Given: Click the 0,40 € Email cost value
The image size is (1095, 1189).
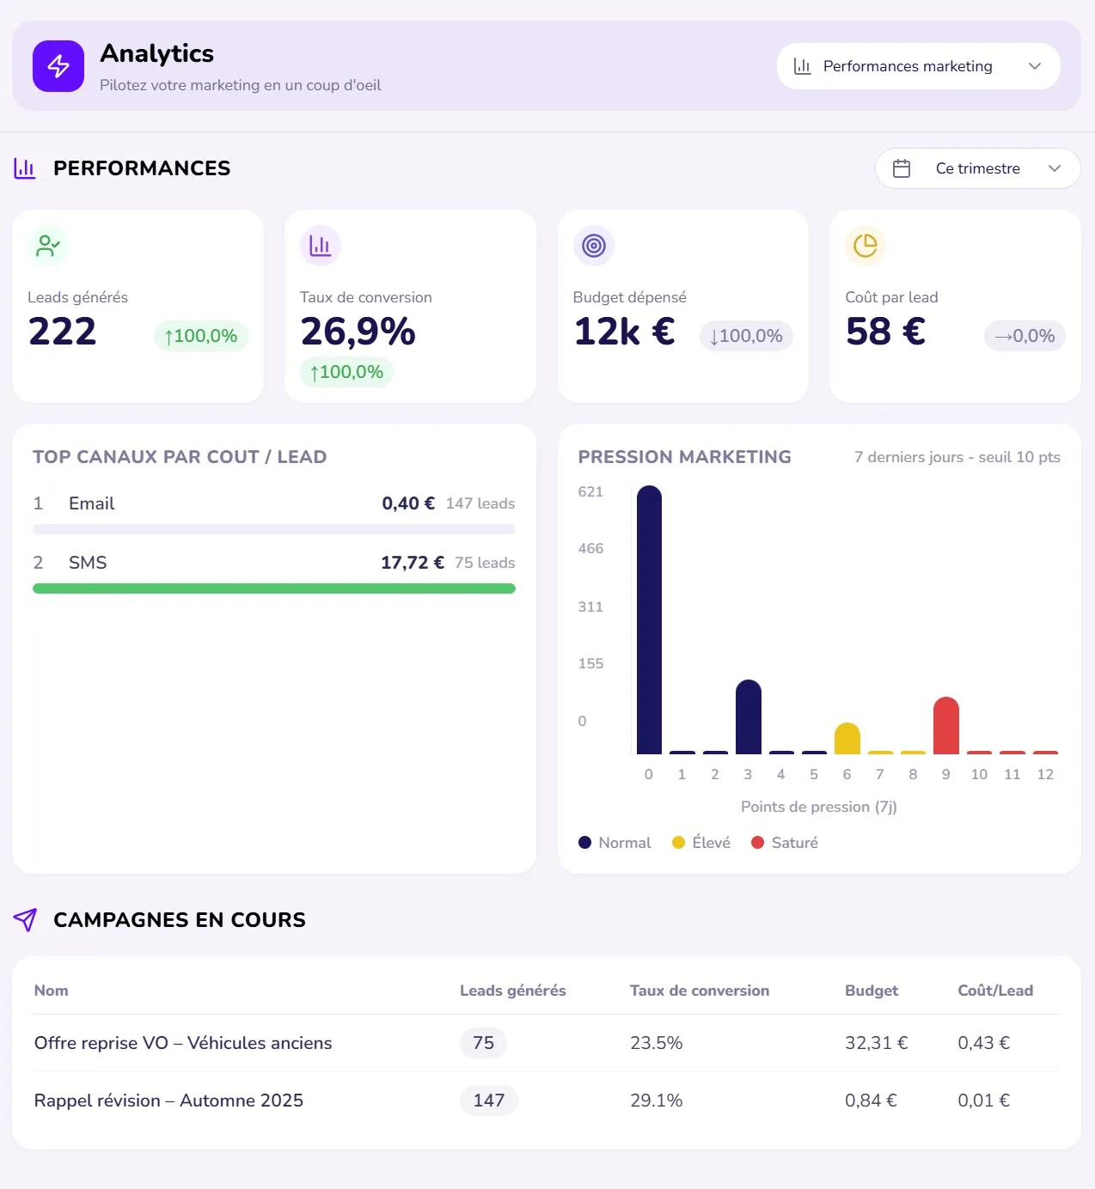Looking at the screenshot, I should tap(408, 503).
